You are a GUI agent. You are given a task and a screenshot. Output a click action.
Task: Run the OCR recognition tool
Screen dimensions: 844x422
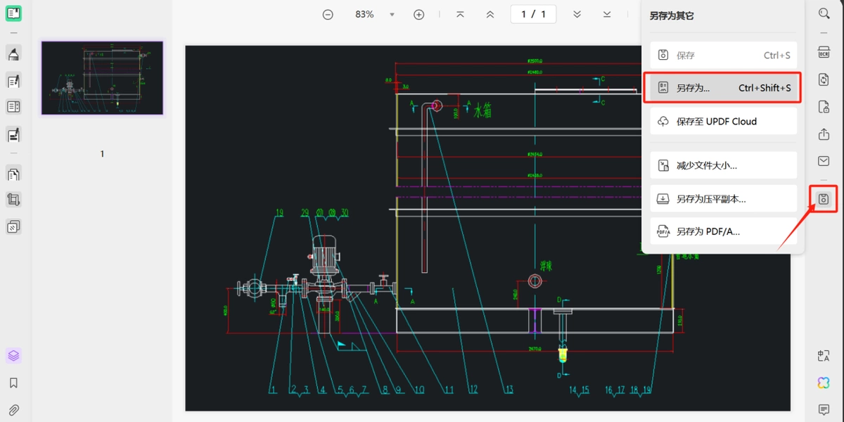coord(824,53)
